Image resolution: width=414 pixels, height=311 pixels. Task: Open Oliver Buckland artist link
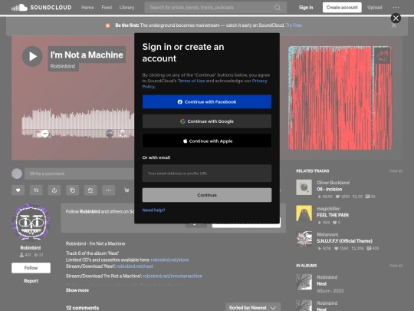point(333,183)
